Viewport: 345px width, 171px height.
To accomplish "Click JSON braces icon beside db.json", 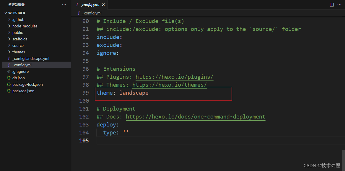I will tap(9, 78).
